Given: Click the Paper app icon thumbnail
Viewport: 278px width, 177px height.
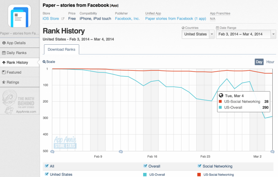Looking at the screenshot, I should point(19,16).
